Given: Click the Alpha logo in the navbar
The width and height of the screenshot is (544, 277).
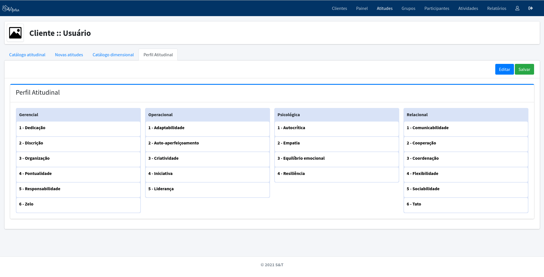Looking at the screenshot, I should click(x=11, y=9).
